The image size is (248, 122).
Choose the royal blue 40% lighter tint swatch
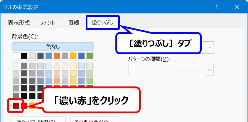tap(82, 81)
